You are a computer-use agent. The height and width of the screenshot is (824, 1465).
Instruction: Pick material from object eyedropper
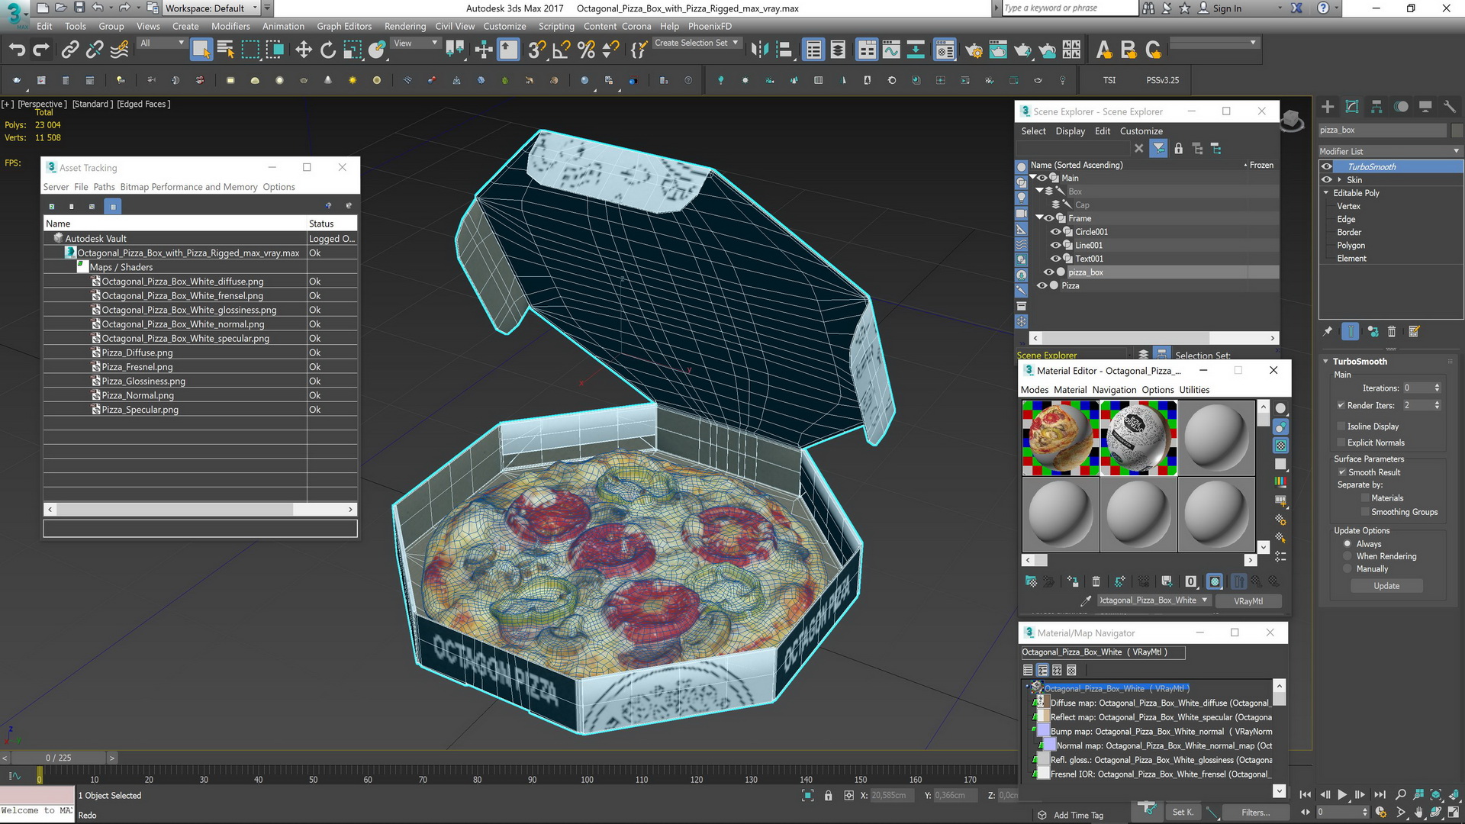tap(1086, 600)
